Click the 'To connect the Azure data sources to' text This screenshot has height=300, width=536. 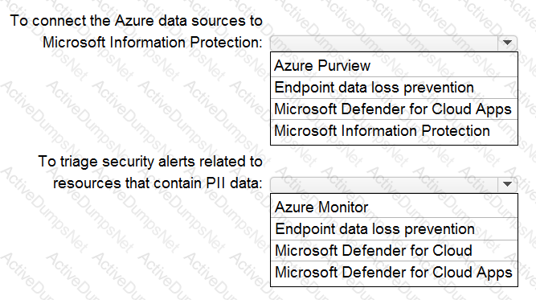coord(136,21)
